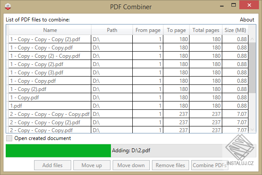Click the From page cell of 1 - Copy.pdf
The image size is (262, 175).
coord(148,97)
